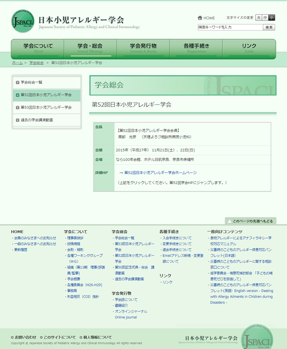The width and height of the screenshot is (287, 349).
Task: Open 学会誌について footer link
Action: (x=126, y=299)
